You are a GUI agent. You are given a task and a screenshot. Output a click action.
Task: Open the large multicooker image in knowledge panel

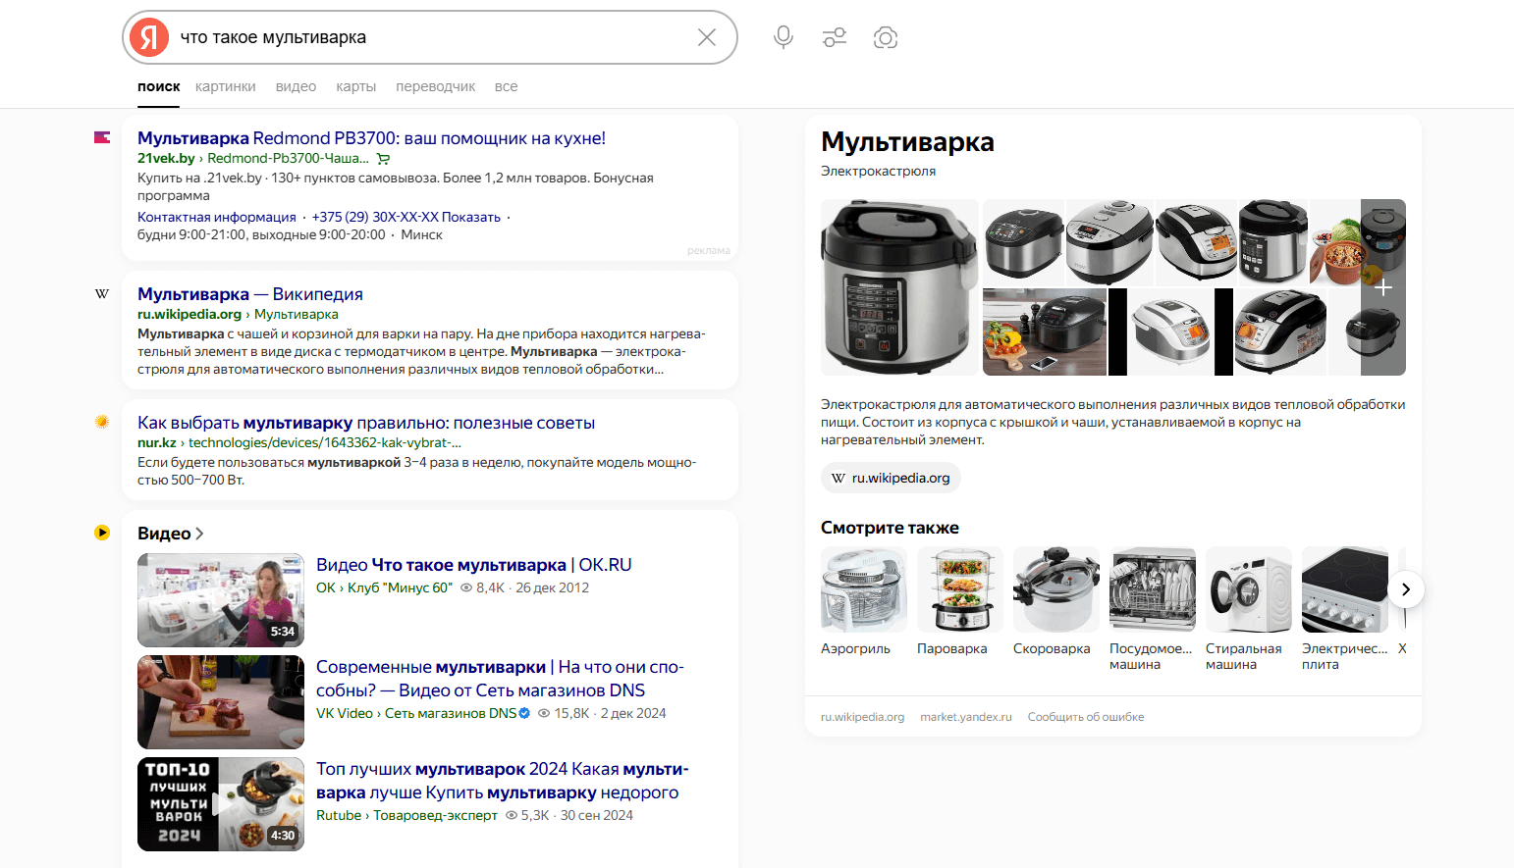click(899, 287)
